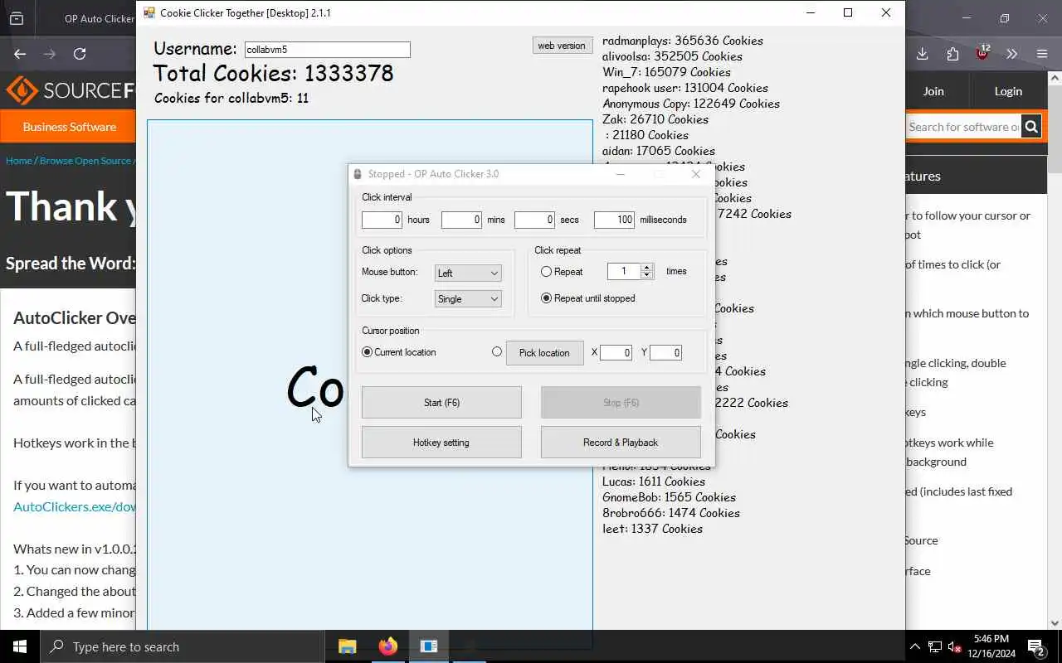The width and height of the screenshot is (1062, 663).
Task: Increase repeat times with up arrow
Action: point(647,267)
